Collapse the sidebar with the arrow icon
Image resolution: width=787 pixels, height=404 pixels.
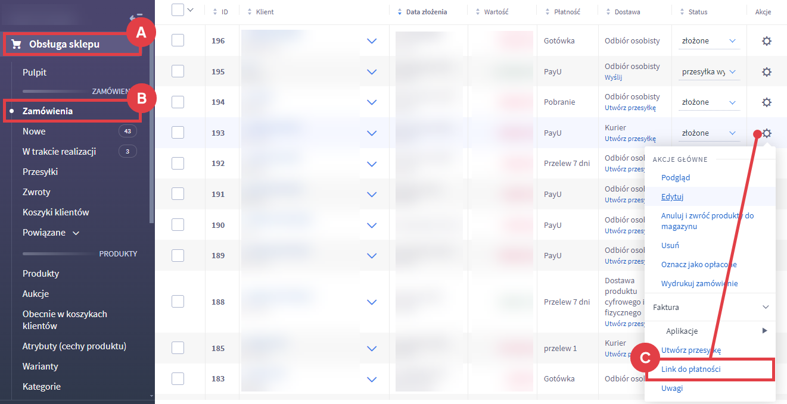pyautogui.click(x=135, y=18)
